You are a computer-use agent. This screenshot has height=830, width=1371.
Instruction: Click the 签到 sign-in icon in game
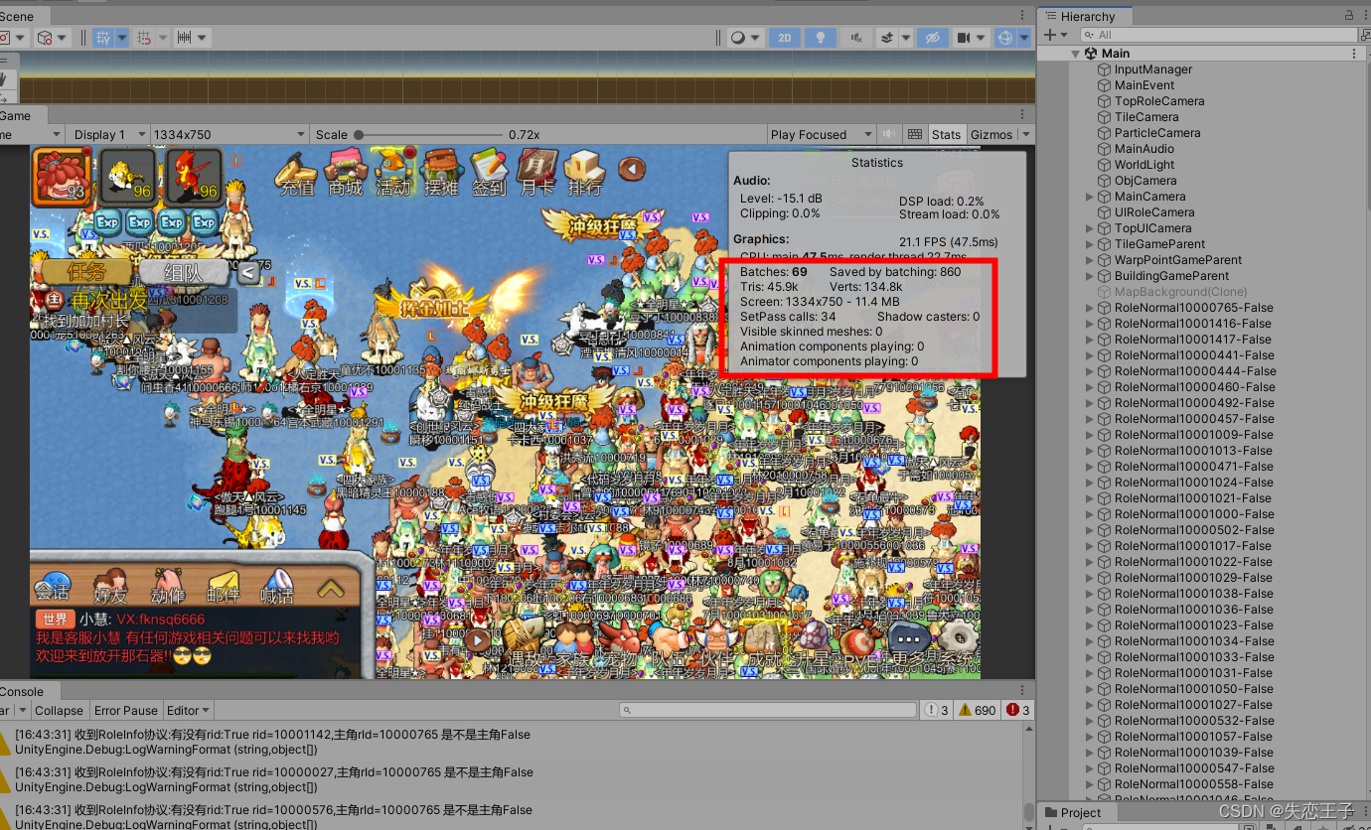(489, 173)
